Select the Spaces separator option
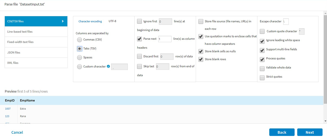Image resolution: width=327 pixels, height=140 pixels. 80,58
